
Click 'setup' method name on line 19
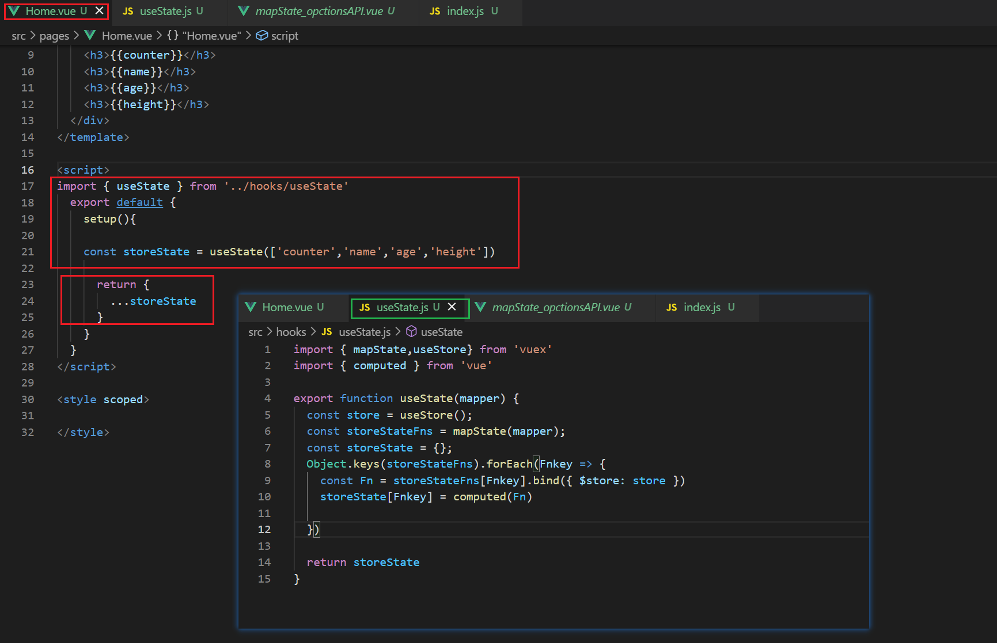point(100,219)
